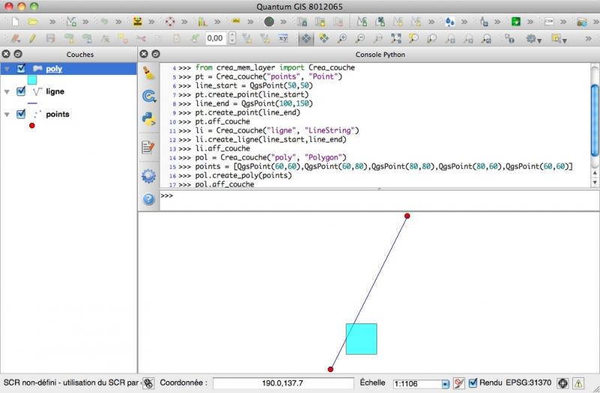Click the Zoom Out magnifier tool
Image resolution: width=600 pixels, height=393 pixels.
click(x=360, y=38)
